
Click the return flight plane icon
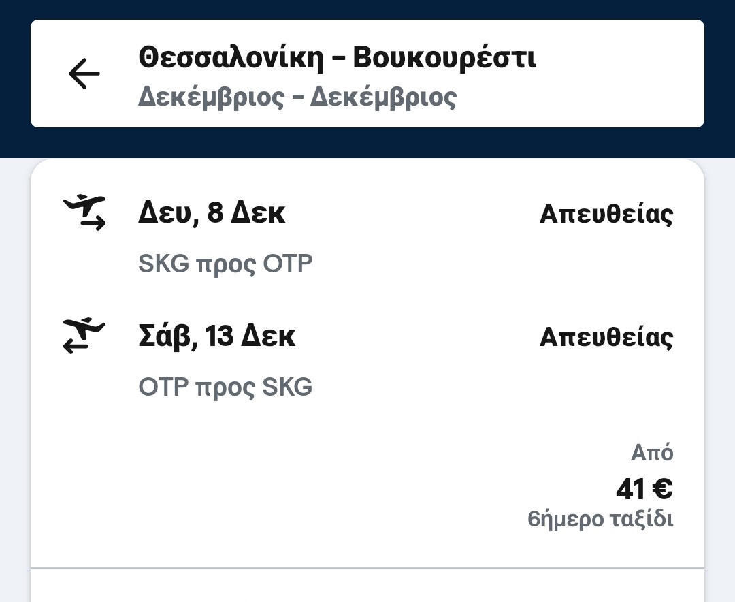pos(84,335)
